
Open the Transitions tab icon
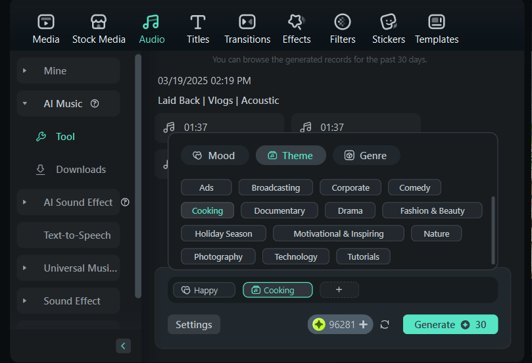click(x=247, y=22)
